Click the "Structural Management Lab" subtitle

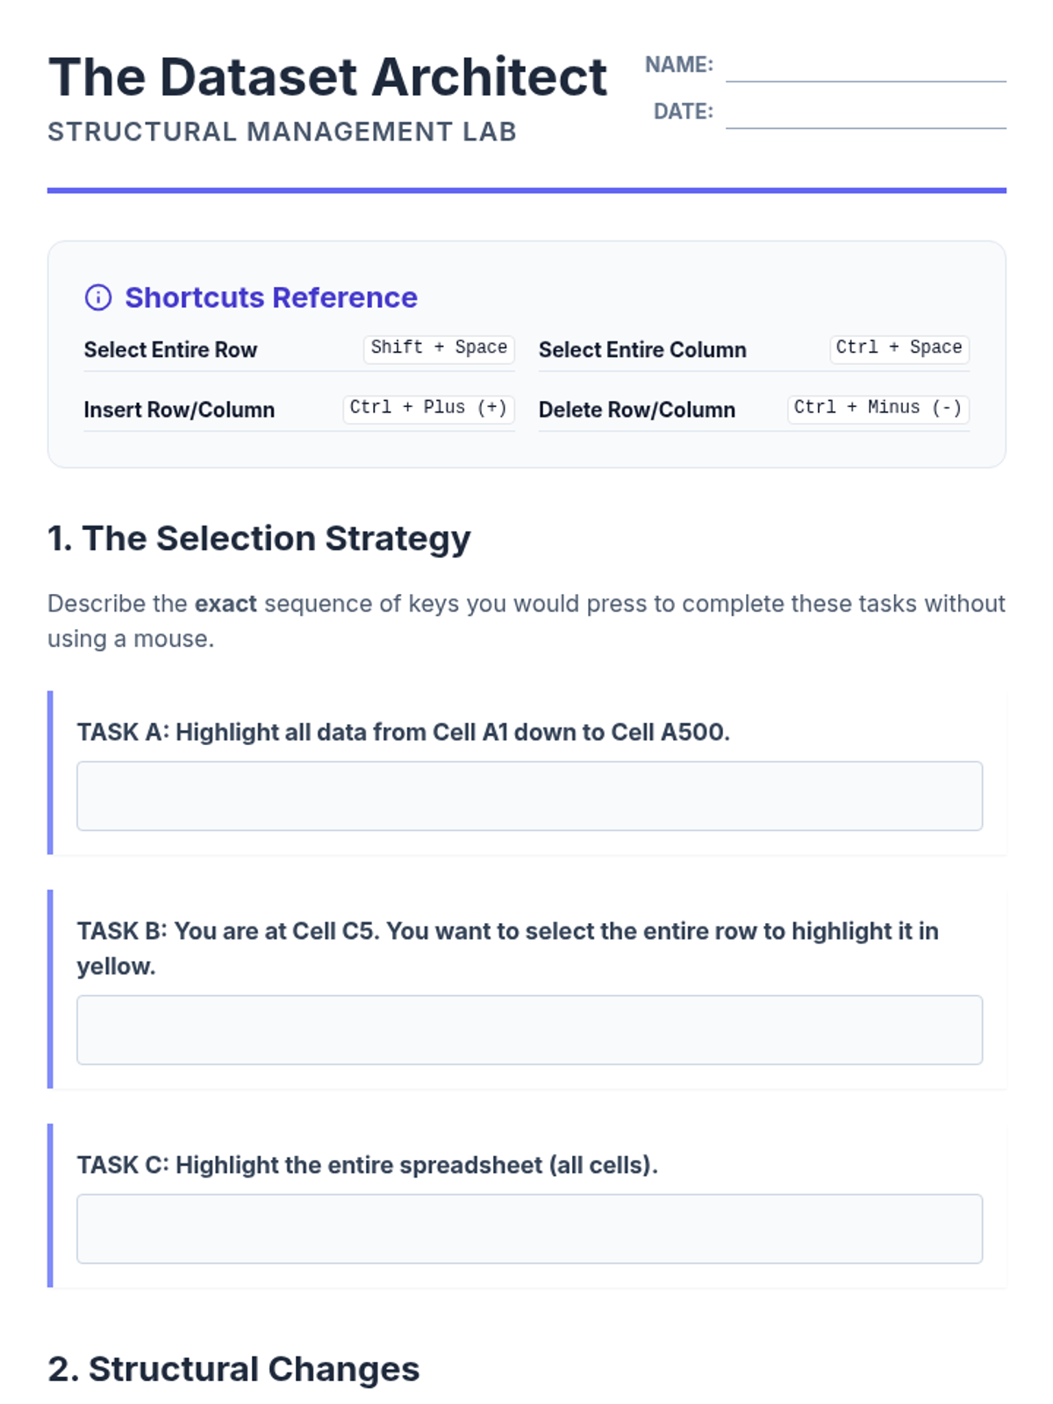point(282,132)
